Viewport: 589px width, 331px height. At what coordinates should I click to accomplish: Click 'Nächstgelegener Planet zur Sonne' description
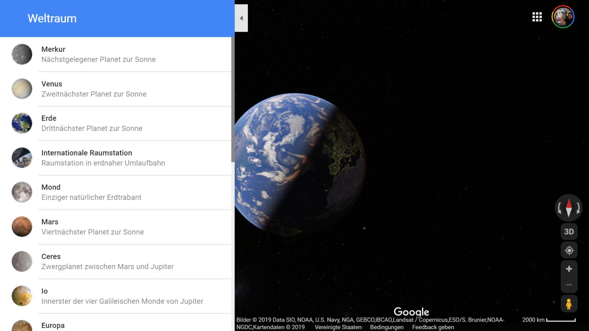coord(99,60)
